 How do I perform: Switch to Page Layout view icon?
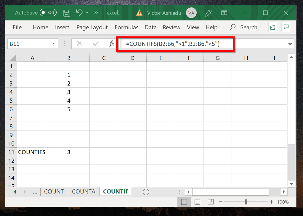click(197, 202)
